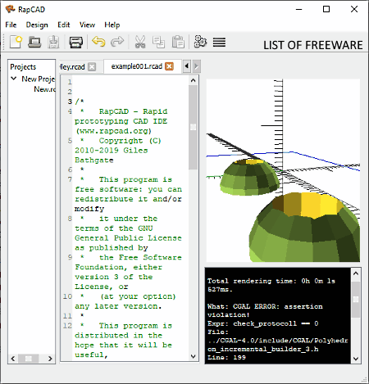This screenshot has height=384, width=369.
Task: Click the editor scrollbar down arrow
Action: [x=193, y=356]
